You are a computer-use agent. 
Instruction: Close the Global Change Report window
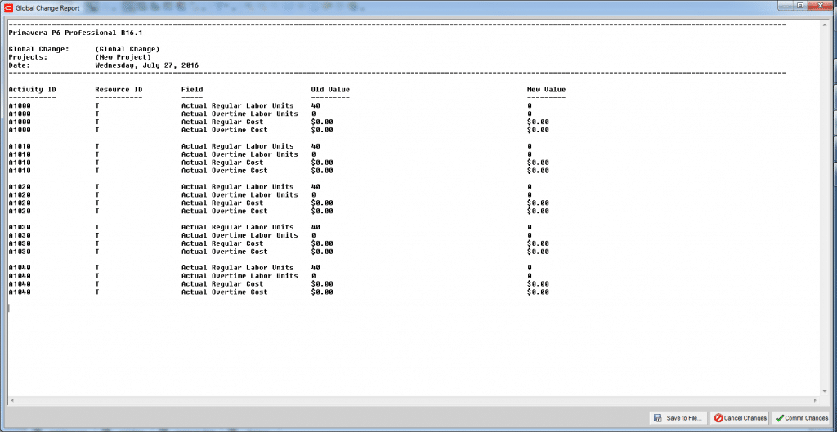pos(821,5)
